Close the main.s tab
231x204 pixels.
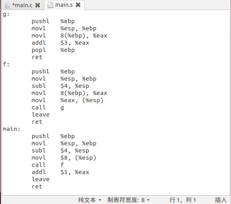click(78, 5)
